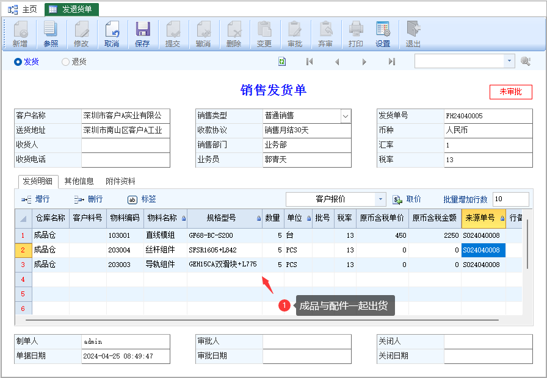Click the 客户名称 field value
Viewport: 547px width, 378px height.
tap(126, 116)
